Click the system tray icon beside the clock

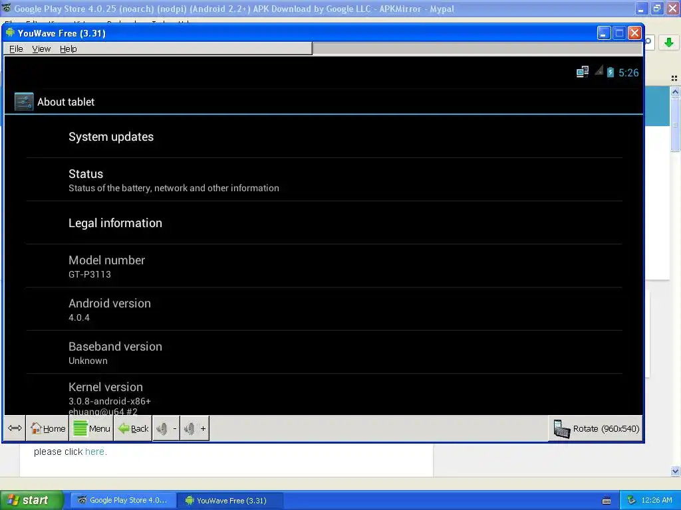[632, 500]
